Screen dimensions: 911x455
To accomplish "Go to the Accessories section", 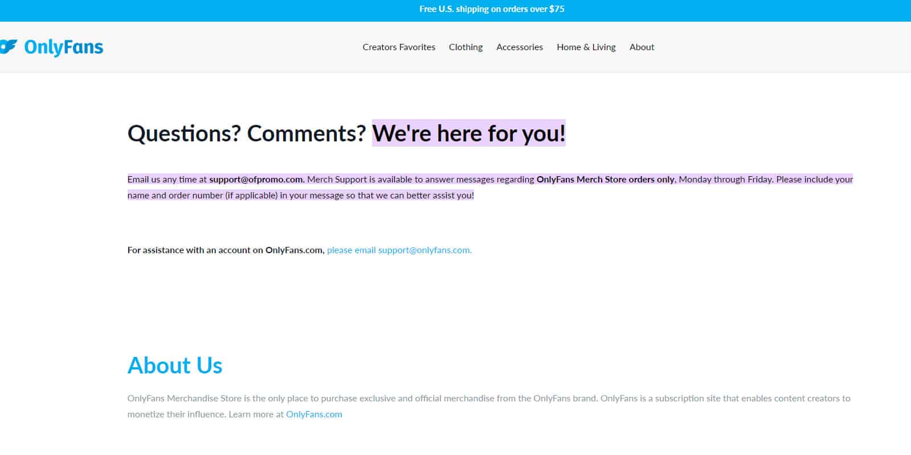I will 520,47.
